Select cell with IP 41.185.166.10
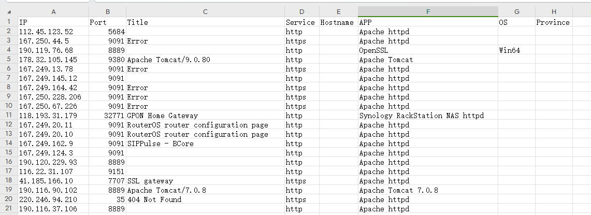This screenshot has width=591, height=215. click(x=53, y=181)
